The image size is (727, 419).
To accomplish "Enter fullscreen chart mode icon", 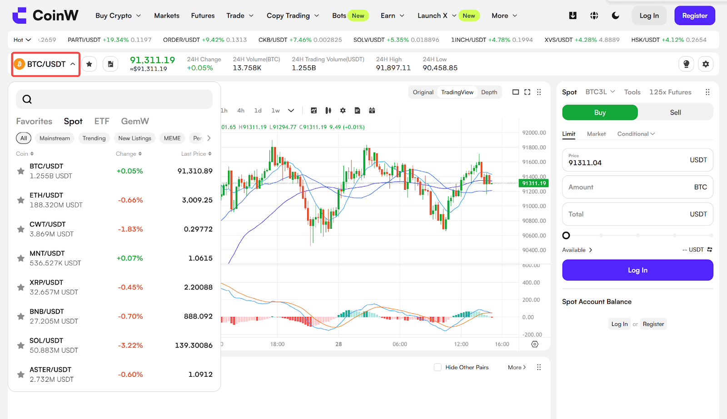I will (x=527, y=92).
